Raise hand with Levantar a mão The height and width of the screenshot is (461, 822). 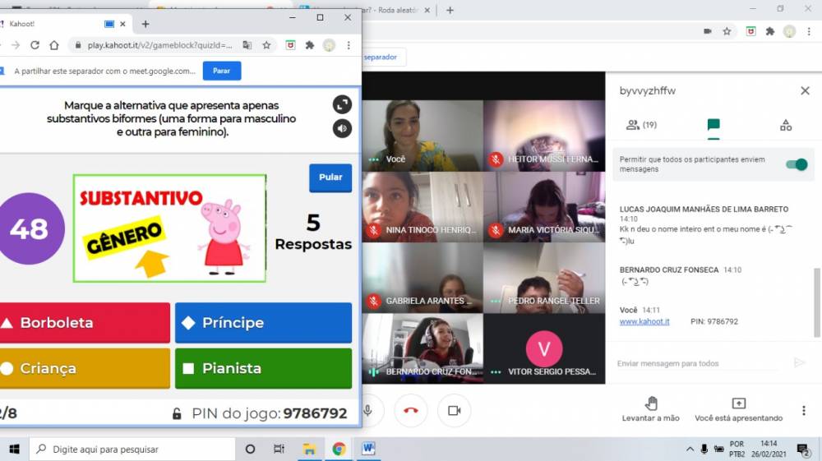click(x=651, y=408)
